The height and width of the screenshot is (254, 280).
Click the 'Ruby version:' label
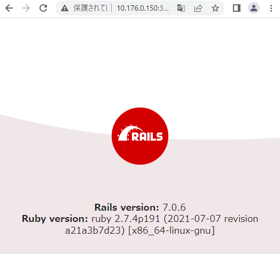point(55,219)
